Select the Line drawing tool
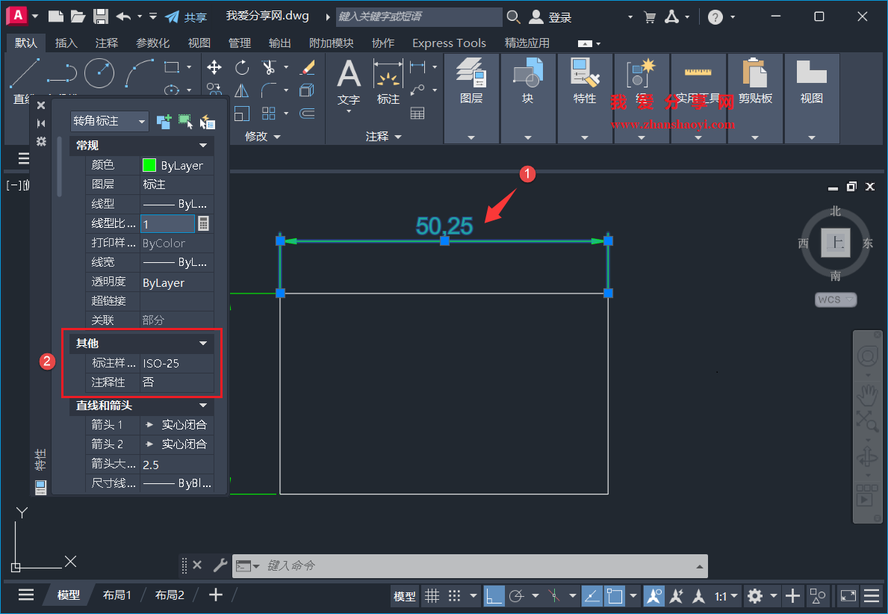This screenshot has height=614, width=888. point(25,74)
